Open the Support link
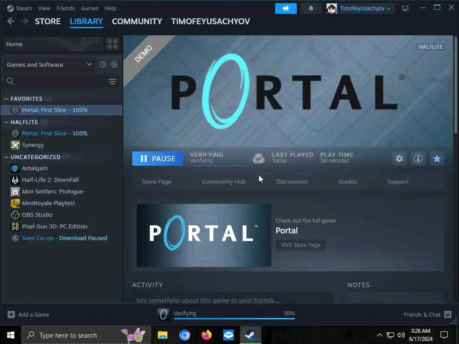Image resolution: width=459 pixels, height=344 pixels. [398, 182]
